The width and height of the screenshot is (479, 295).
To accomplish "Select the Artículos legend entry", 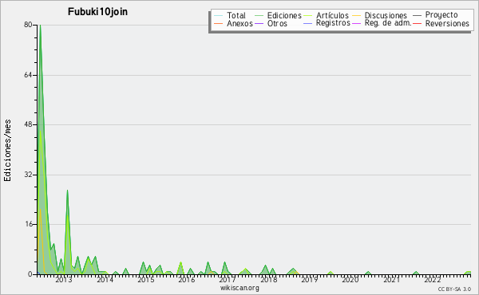I will pyautogui.click(x=332, y=15).
